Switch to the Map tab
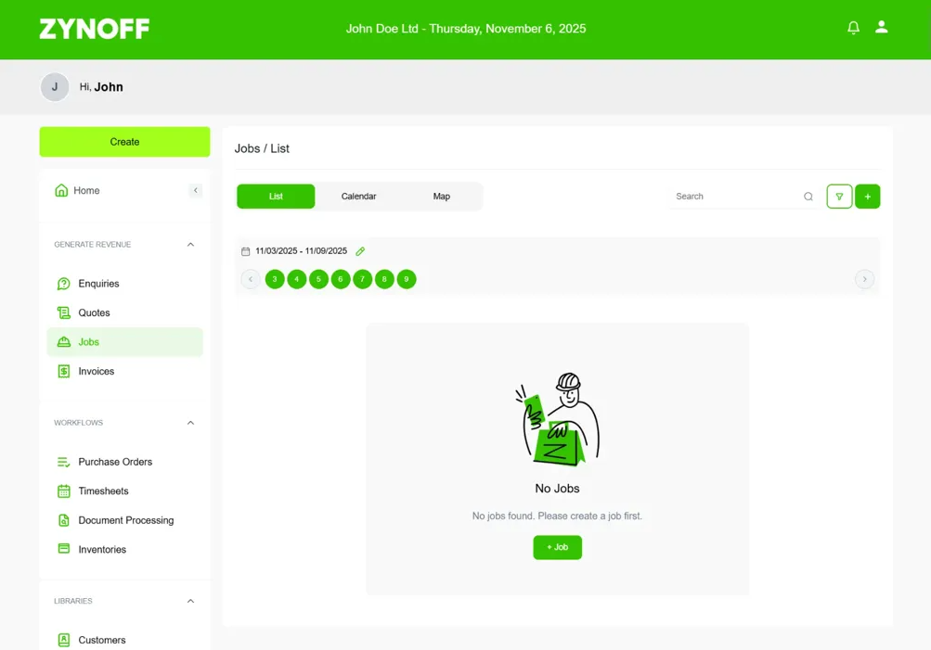The height and width of the screenshot is (650, 931). point(441,197)
